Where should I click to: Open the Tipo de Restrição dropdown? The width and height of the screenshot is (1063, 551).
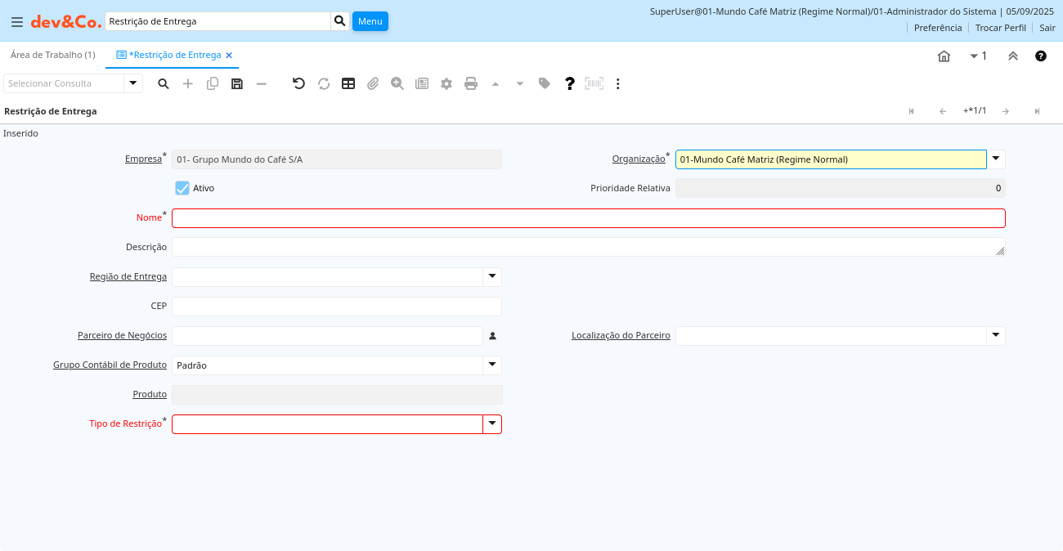pyautogui.click(x=492, y=424)
